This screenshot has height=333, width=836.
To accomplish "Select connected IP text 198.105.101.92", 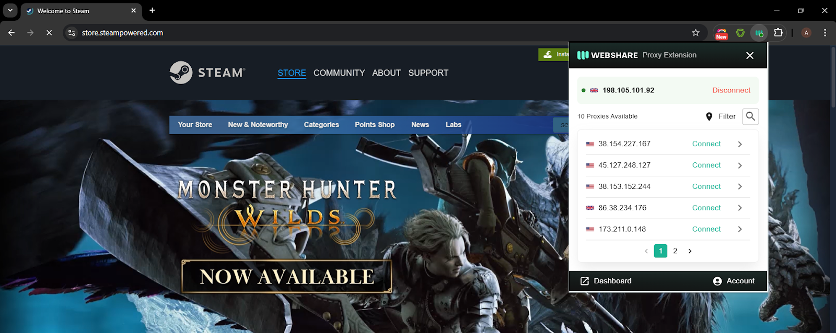I will tap(628, 90).
